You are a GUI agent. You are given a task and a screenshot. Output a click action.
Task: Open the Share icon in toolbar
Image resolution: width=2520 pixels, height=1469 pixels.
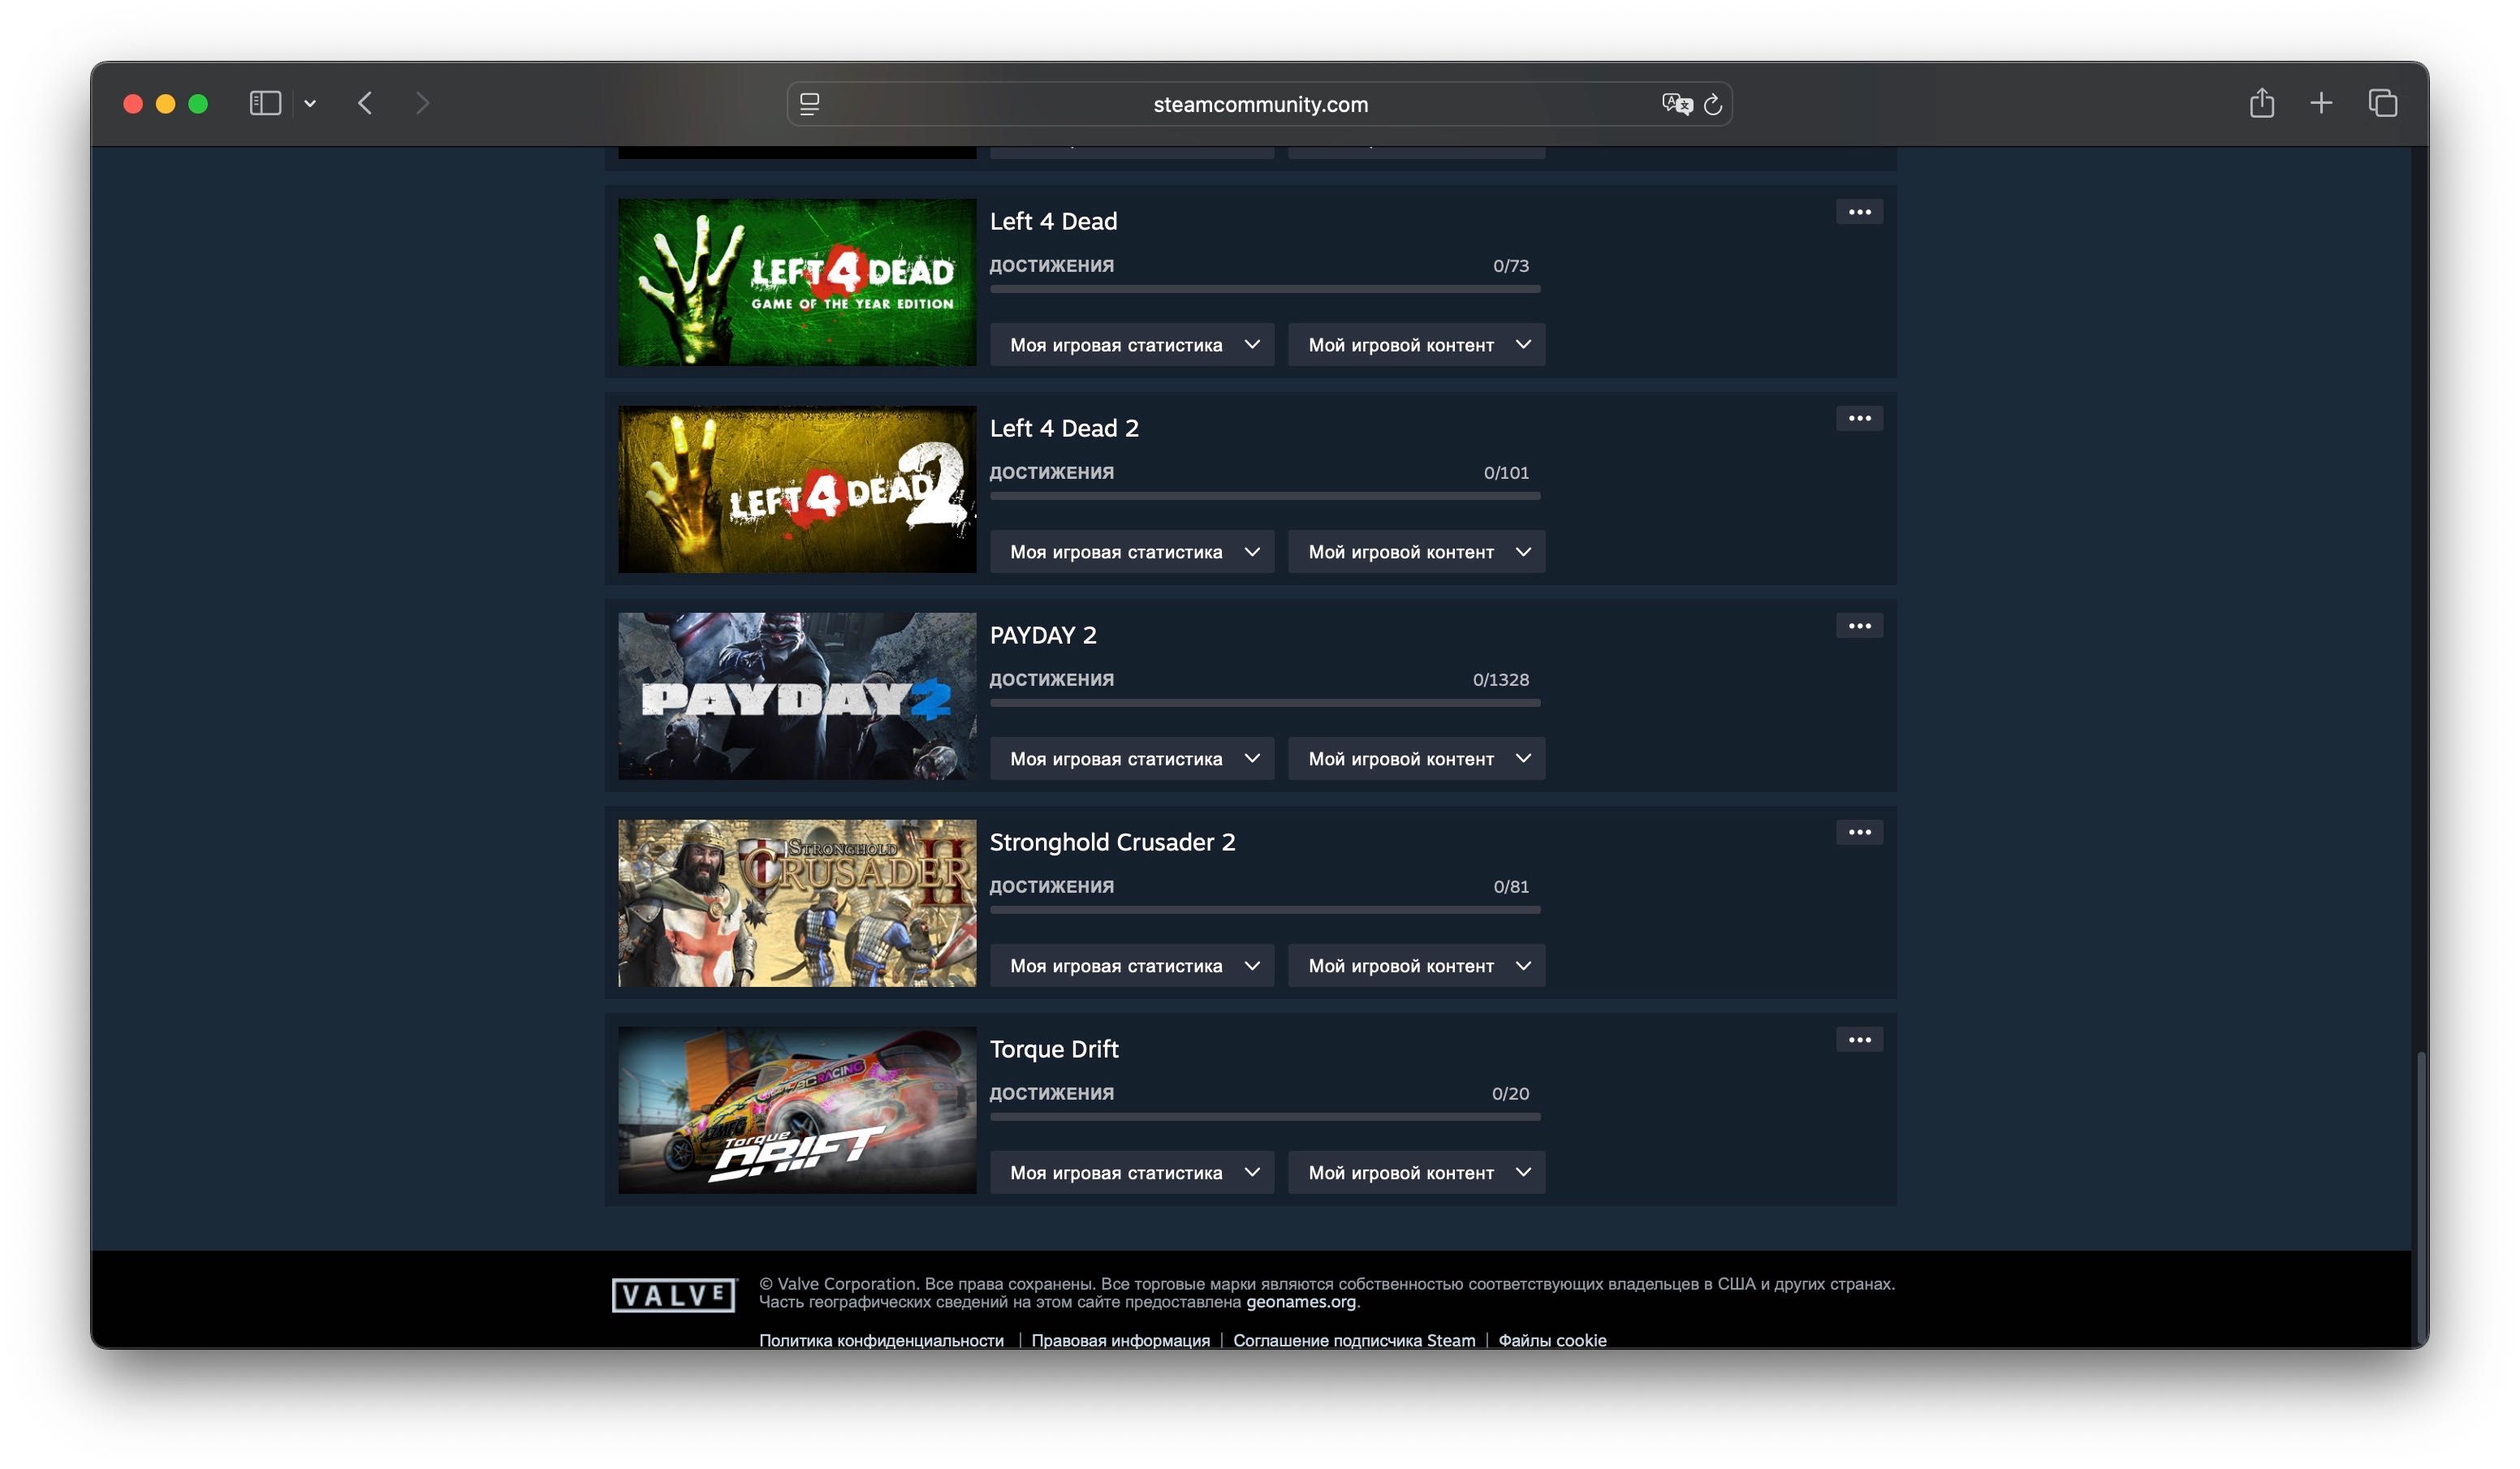click(x=2262, y=103)
